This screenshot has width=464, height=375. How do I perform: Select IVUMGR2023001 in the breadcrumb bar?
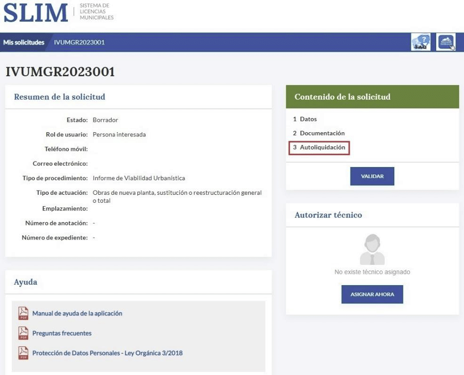point(79,42)
